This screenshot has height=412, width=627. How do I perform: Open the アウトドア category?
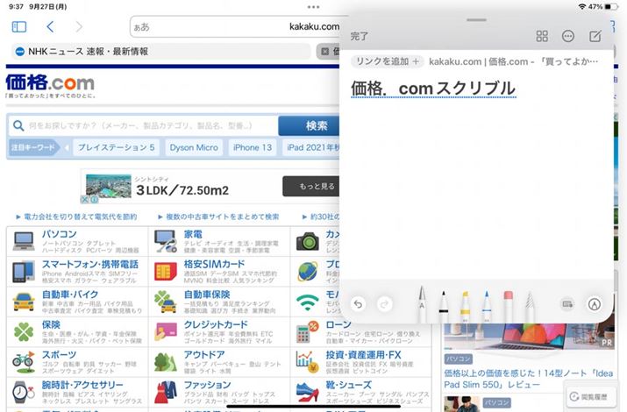pos(204,355)
